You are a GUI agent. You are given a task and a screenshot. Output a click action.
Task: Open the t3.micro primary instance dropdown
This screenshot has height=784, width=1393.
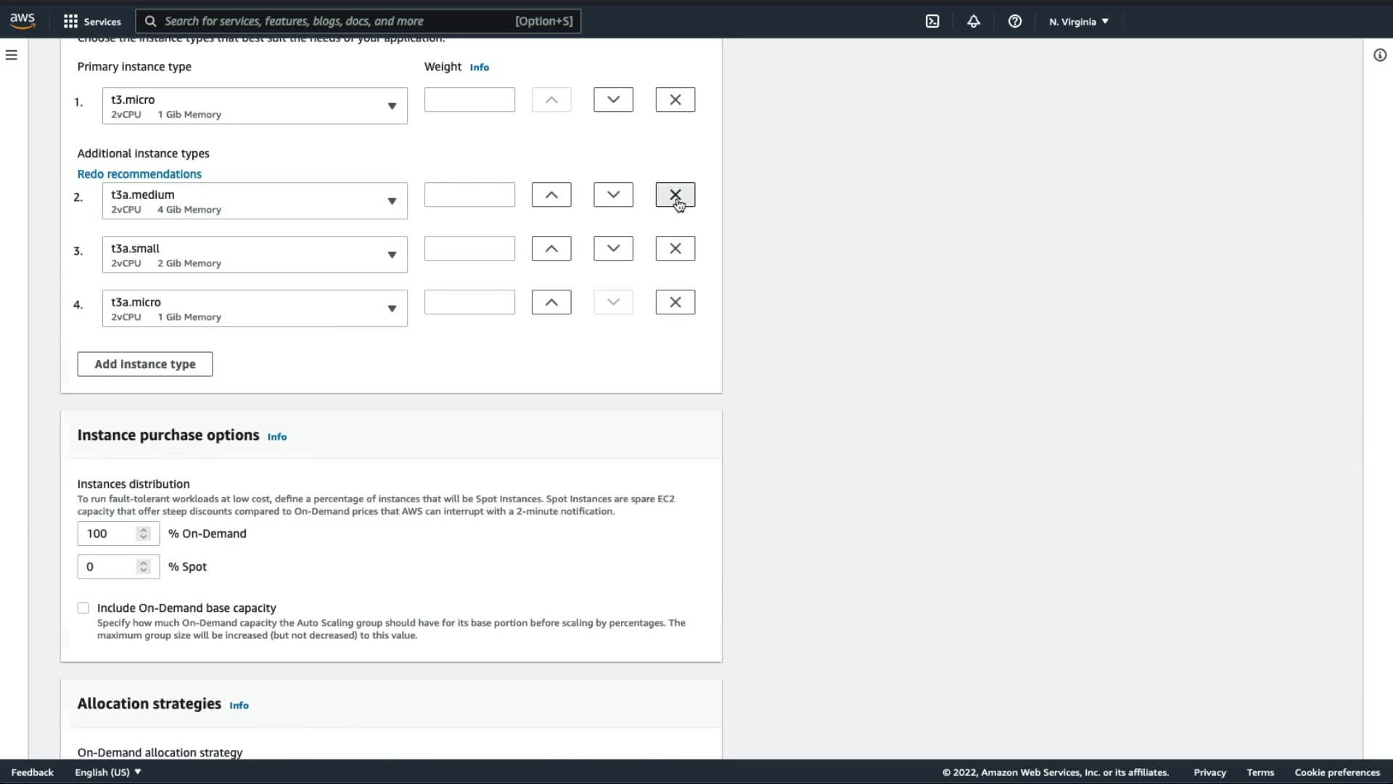255,106
